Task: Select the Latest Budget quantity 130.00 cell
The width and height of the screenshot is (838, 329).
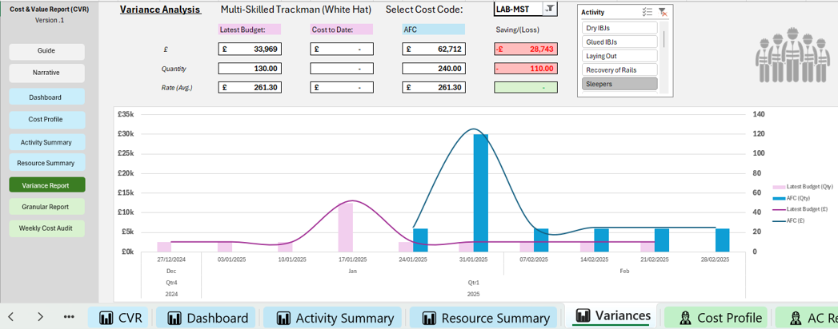Action: click(250, 68)
